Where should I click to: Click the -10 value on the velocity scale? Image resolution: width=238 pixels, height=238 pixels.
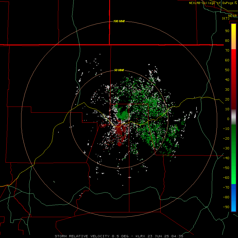226,129
